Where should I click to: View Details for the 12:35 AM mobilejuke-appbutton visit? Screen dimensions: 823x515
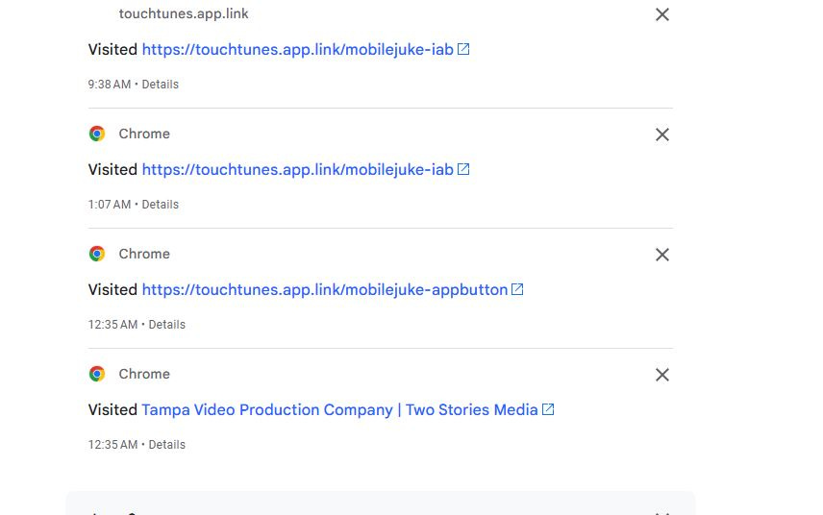(167, 325)
